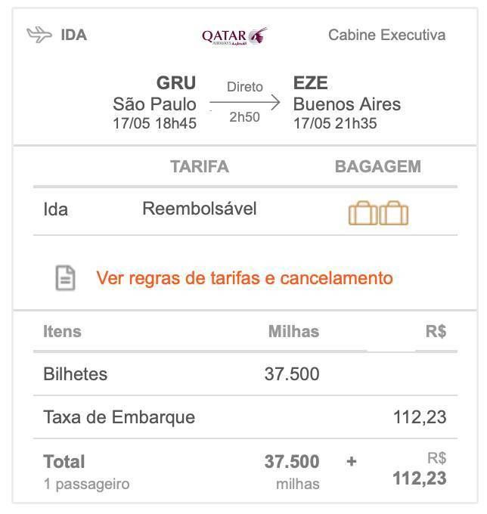Click the Direto flight type label
487x514 pixels.
pos(245,87)
